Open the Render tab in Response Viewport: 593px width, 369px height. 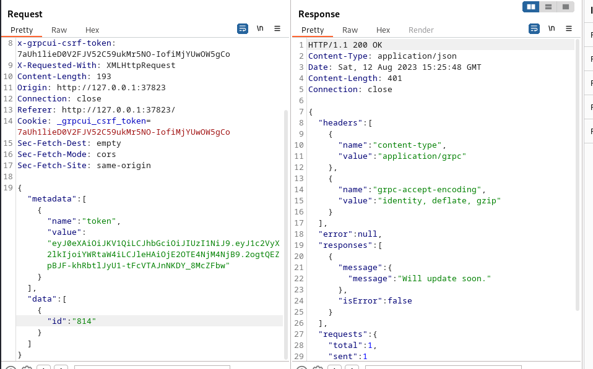(x=421, y=30)
